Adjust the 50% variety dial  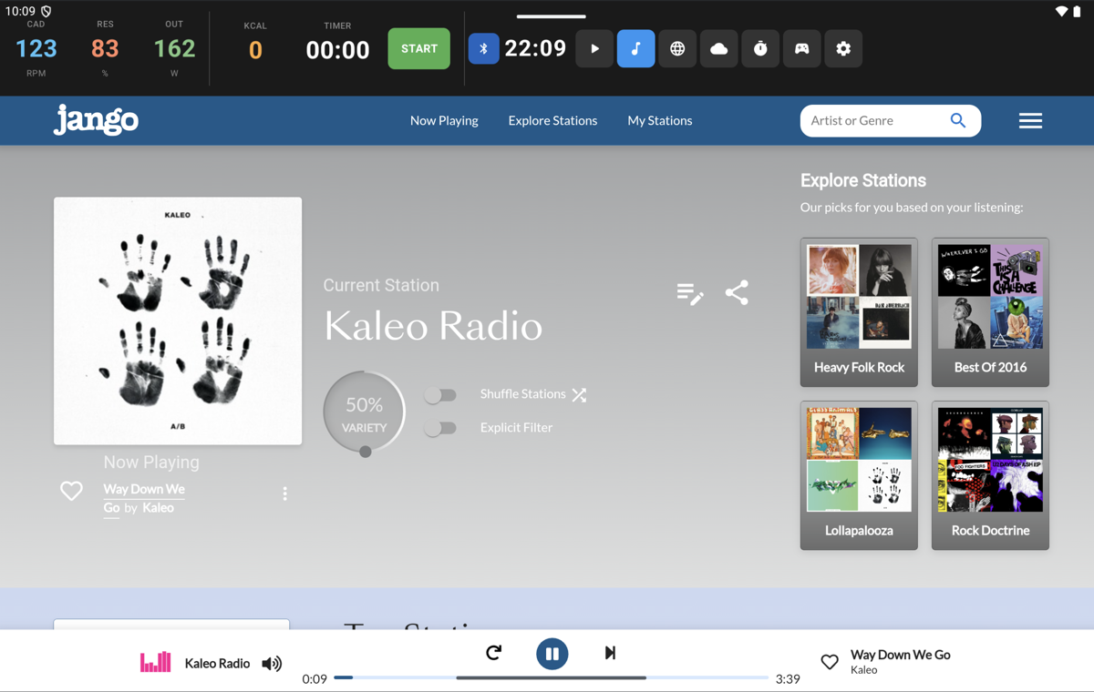coord(364,412)
